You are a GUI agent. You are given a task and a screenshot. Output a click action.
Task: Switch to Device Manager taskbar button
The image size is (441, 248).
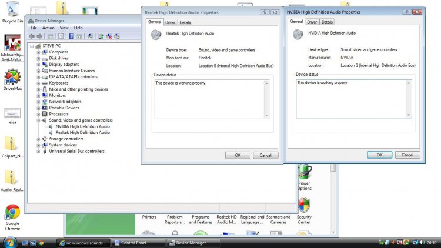193,243
